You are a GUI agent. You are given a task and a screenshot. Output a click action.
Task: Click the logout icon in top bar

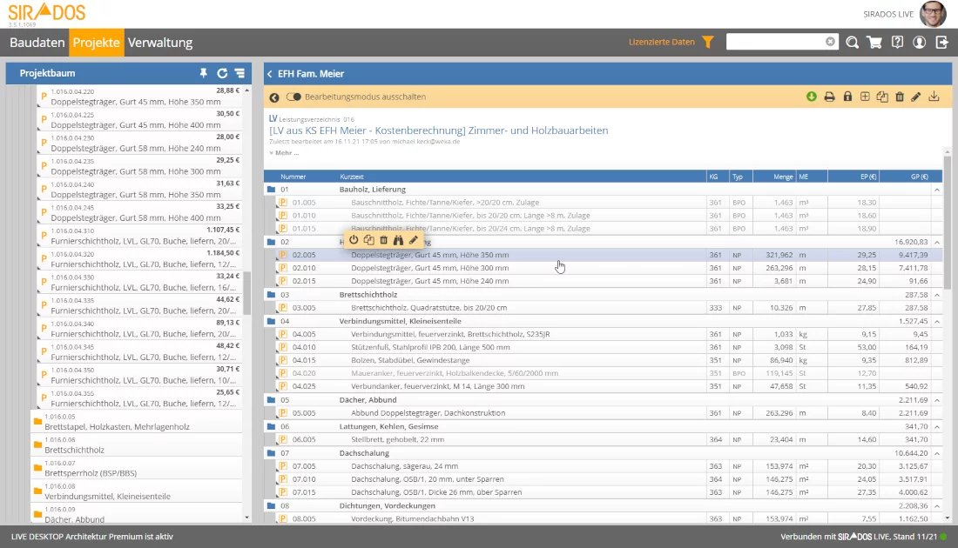click(x=941, y=42)
